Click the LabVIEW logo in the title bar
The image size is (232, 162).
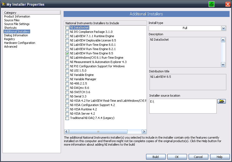tap(4, 4)
